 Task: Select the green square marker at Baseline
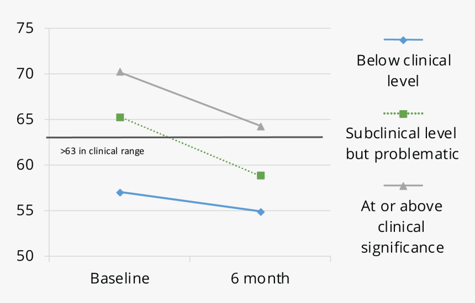click(x=120, y=117)
